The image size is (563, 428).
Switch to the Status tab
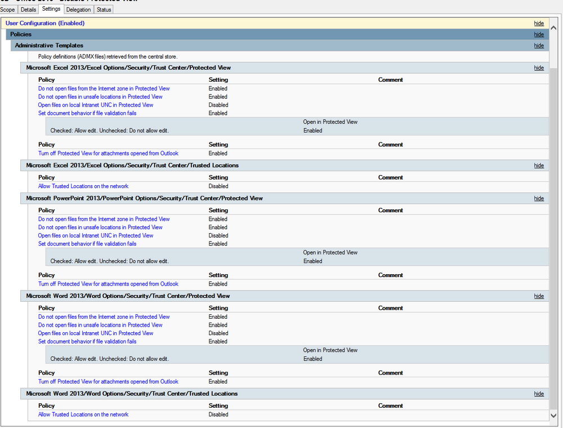pos(104,10)
